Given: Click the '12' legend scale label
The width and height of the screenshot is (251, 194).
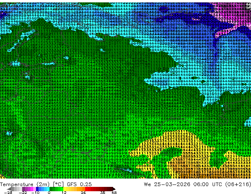Looking at the screenshot, I should [64, 192].
